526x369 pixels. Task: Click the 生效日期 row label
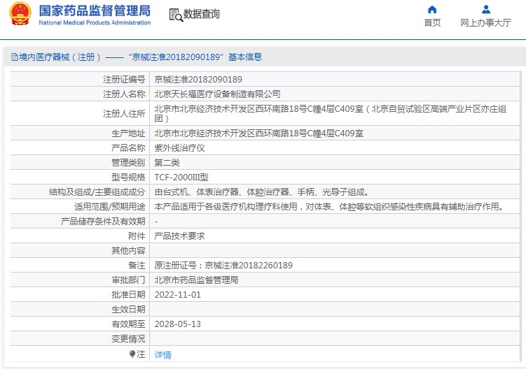pos(128,310)
